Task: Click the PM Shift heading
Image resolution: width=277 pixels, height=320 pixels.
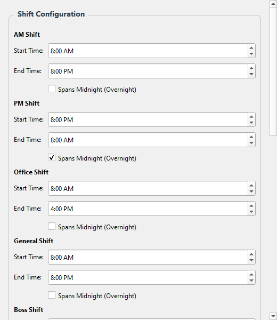Action: 27,103
